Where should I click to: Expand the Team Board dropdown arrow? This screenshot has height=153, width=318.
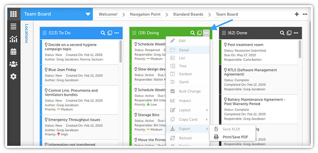click(88, 14)
